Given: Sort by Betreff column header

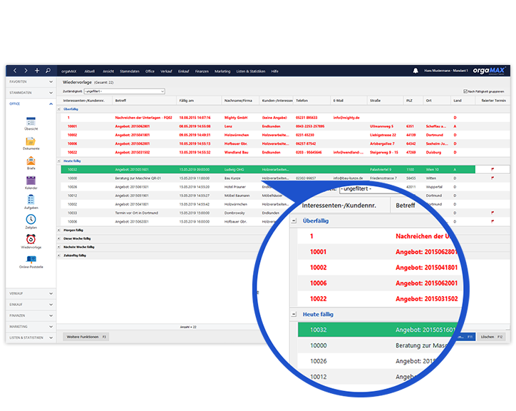Looking at the screenshot, I should 145,101.
